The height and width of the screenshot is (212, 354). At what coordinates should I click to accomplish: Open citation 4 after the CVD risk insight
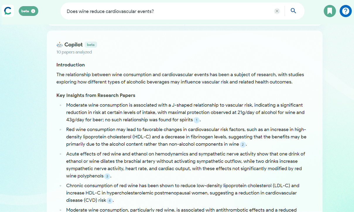tap(110, 201)
